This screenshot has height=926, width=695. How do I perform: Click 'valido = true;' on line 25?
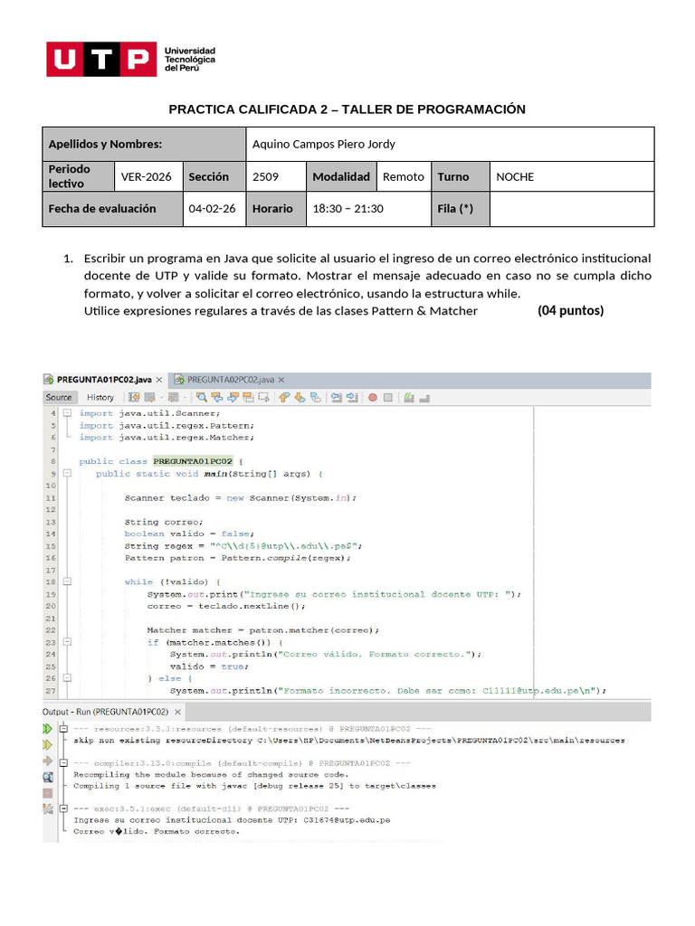(x=210, y=666)
